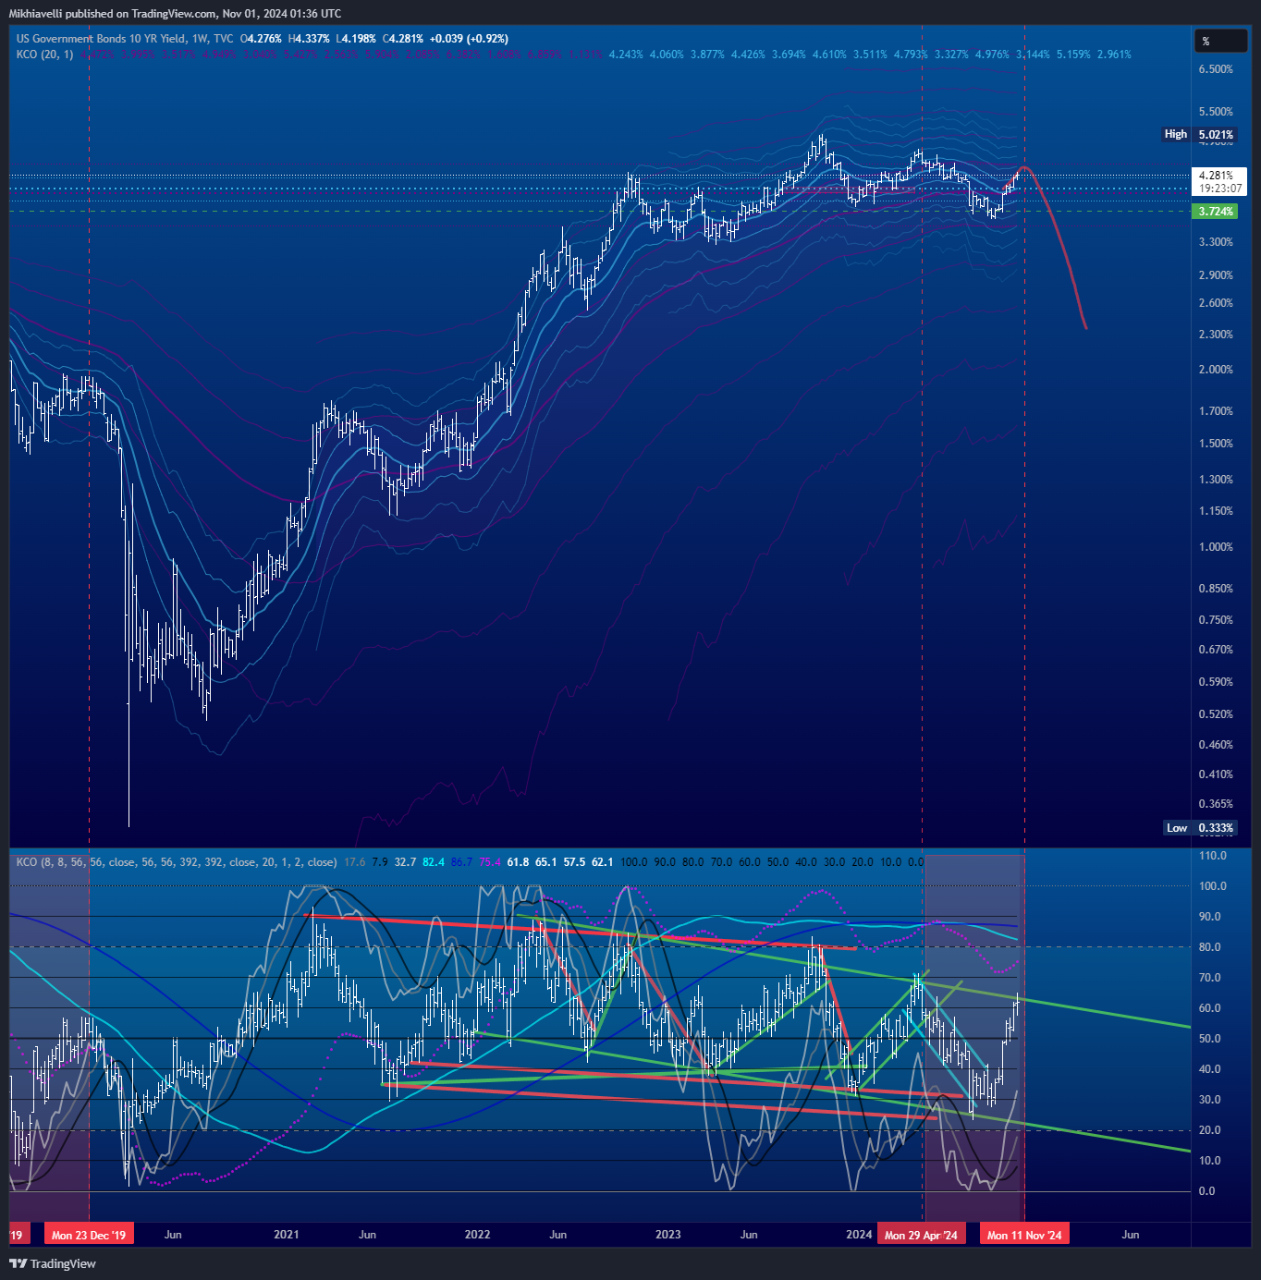Click the 2024 label on the time axis
The height and width of the screenshot is (1280, 1261).
pyautogui.click(x=859, y=1235)
